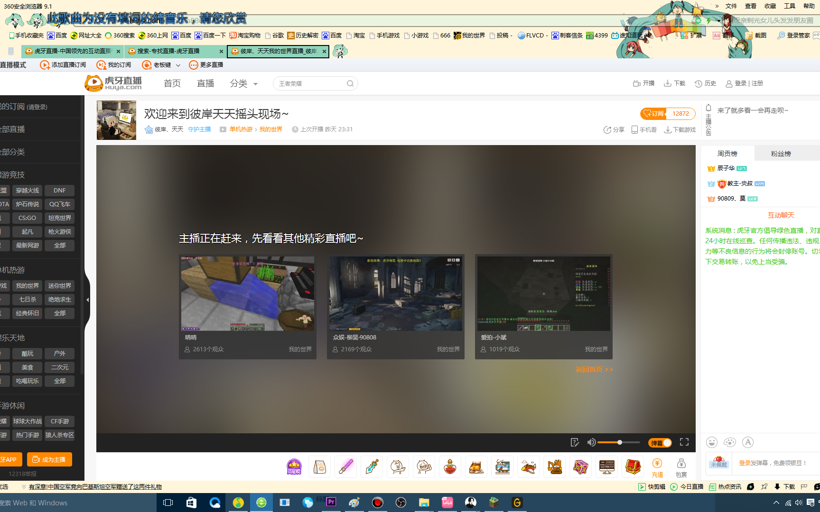Click the 王者荣耀 search input field

pos(308,83)
